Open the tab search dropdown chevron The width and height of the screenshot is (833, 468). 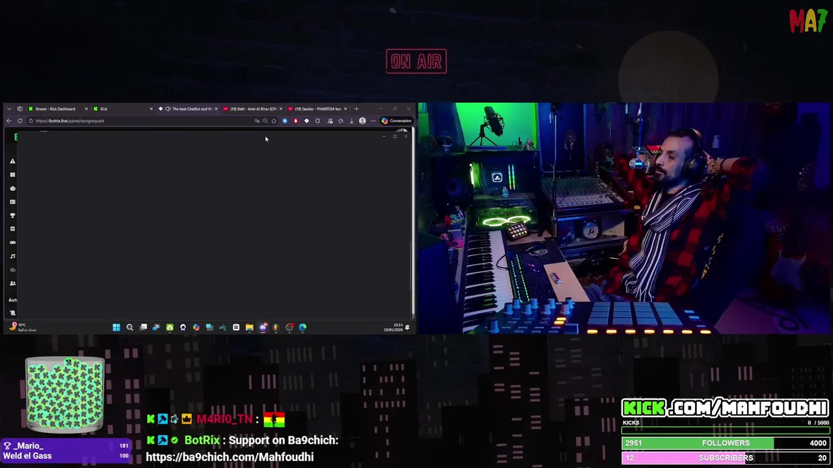coord(9,109)
